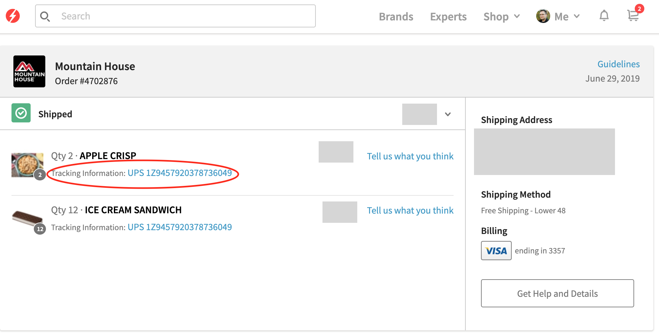
Task: Click the Mountain House brand logo
Action: (29, 71)
